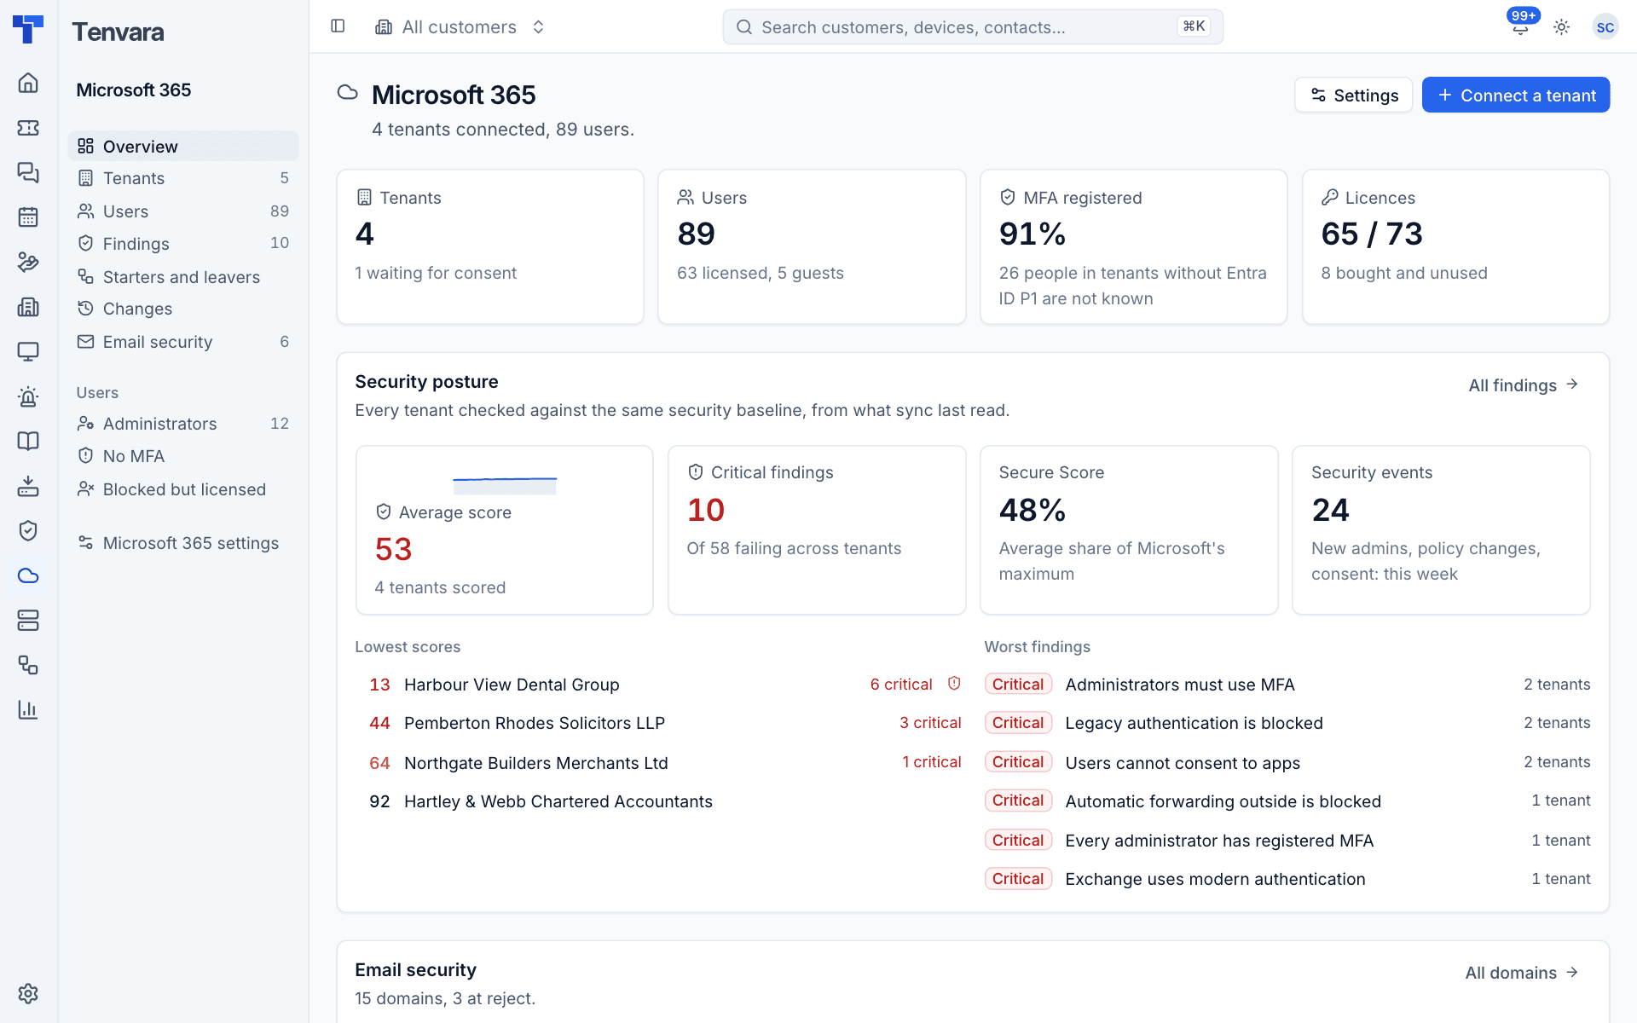The image size is (1637, 1023).
Task: Open the monitor devices icon
Action: (28, 351)
